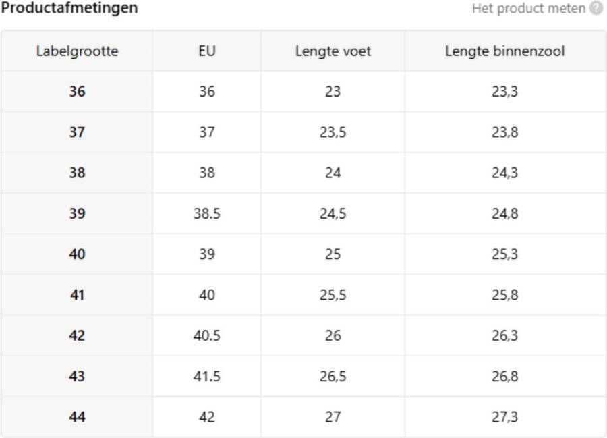Image resolution: width=607 pixels, height=438 pixels.
Task: Select label size 36 row
Action: (303, 92)
